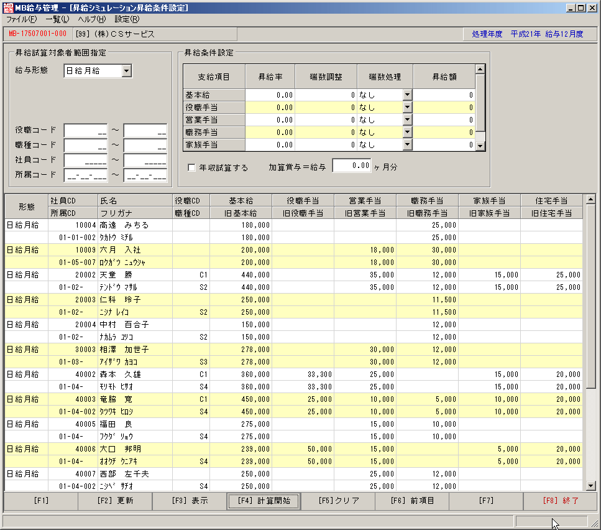601x530 pixels.
Task: Enable the 年収試算する checkbox
Action: point(191,167)
